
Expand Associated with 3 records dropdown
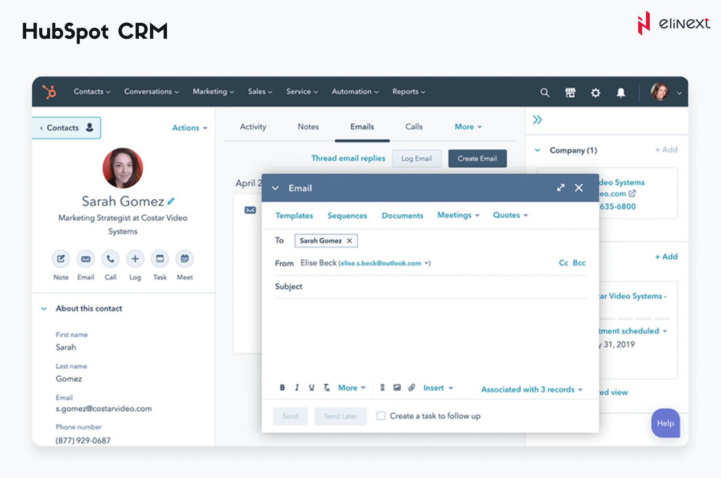click(531, 389)
